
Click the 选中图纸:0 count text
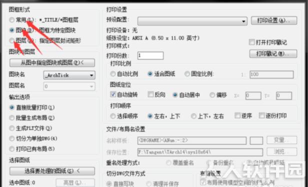22,182
